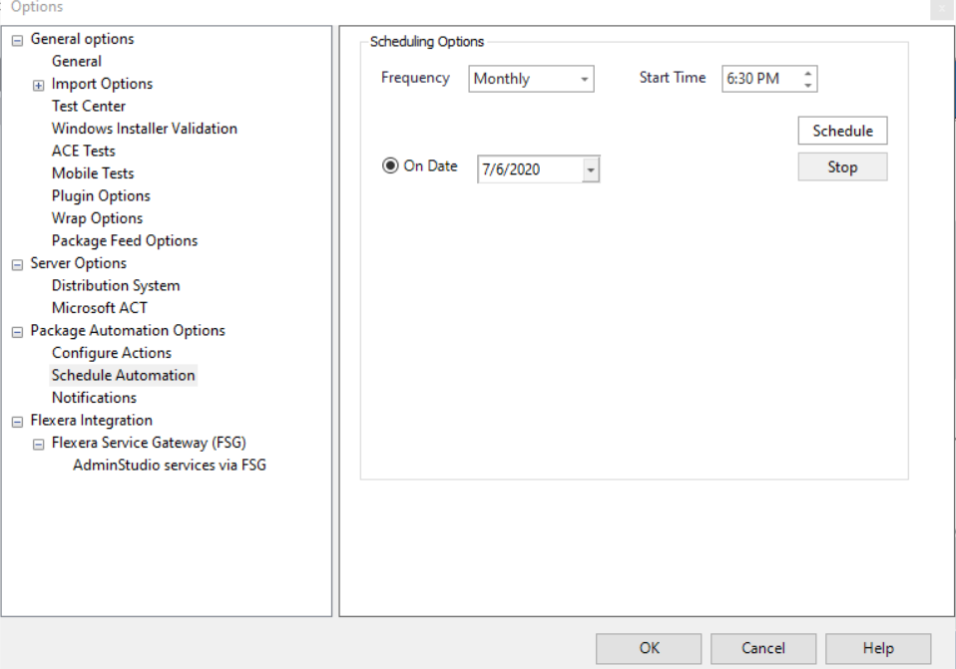Open Windows Installer Validation options

[145, 130]
